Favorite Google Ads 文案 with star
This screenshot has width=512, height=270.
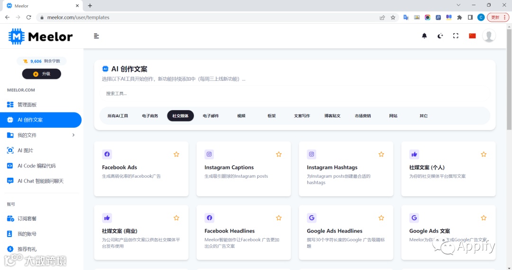click(x=484, y=218)
